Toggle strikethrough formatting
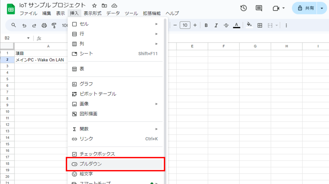Screen dimensions: 329x184 (x=226, y=25)
